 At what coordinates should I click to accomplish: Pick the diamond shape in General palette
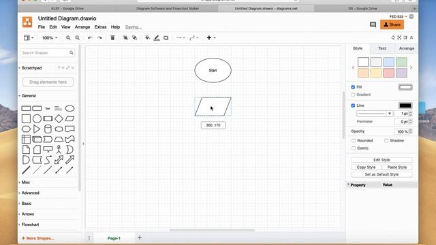coord(59,118)
